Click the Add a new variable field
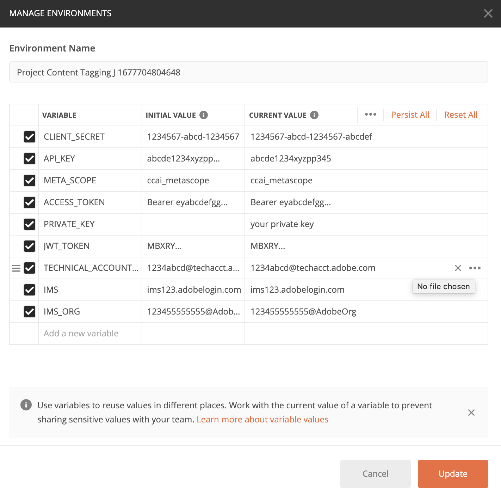Screen dimensions: 501x500 click(x=90, y=334)
